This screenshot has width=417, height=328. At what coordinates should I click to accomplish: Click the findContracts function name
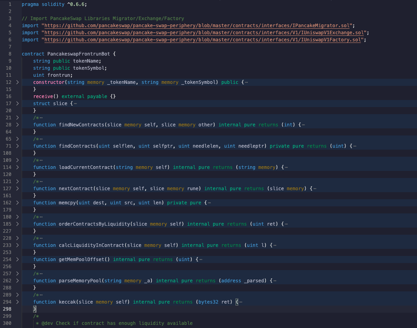[77, 146]
